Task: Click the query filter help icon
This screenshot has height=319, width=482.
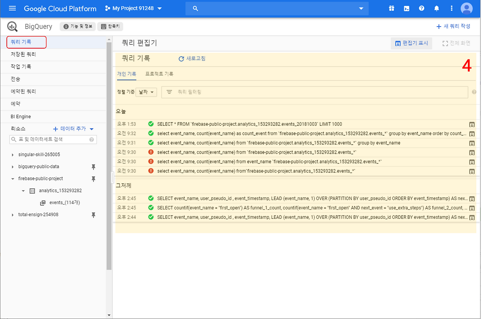Action: (x=474, y=92)
